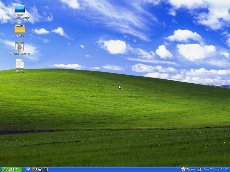The height and width of the screenshot is (172, 230).
Task: Open the start menu button
Action: [x=12, y=169]
